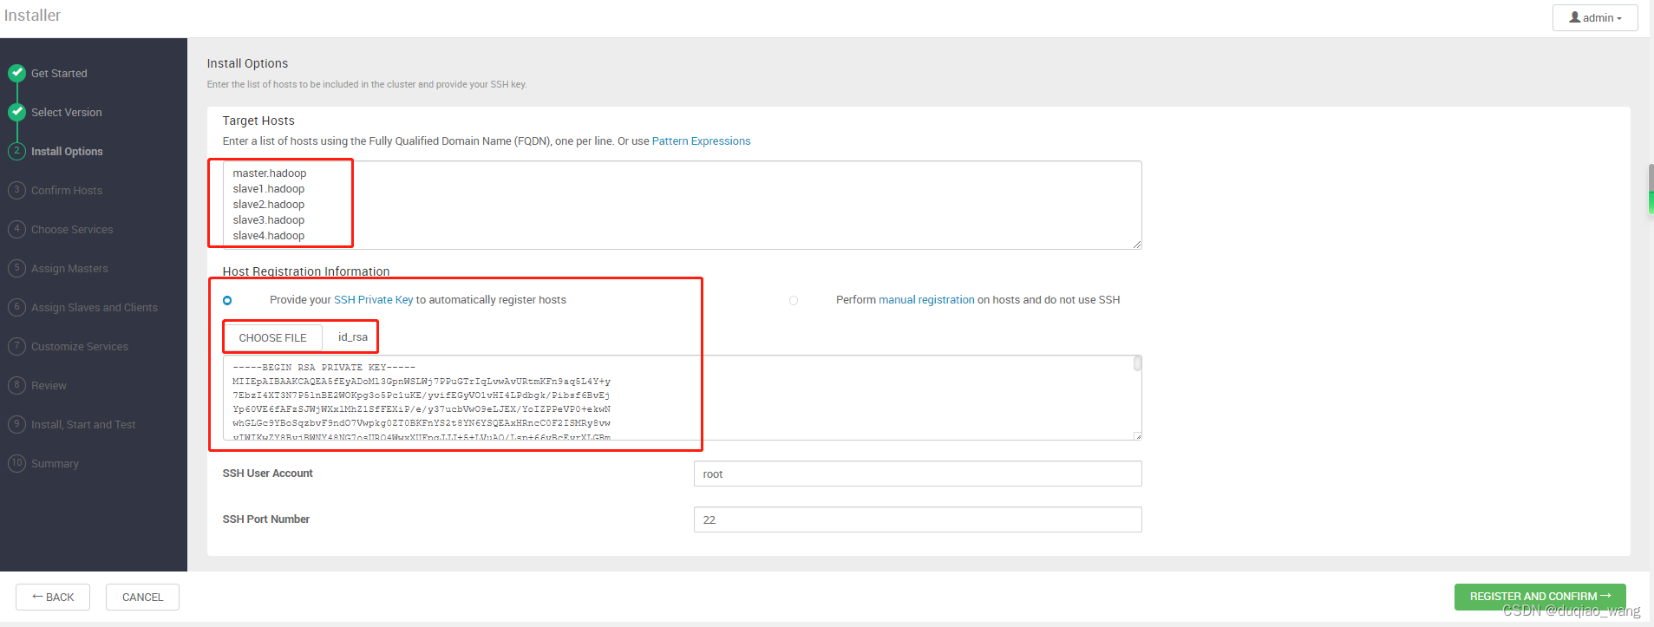Image resolution: width=1654 pixels, height=627 pixels.
Task: Open Install, Start and Test step
Action: (83, 425)
